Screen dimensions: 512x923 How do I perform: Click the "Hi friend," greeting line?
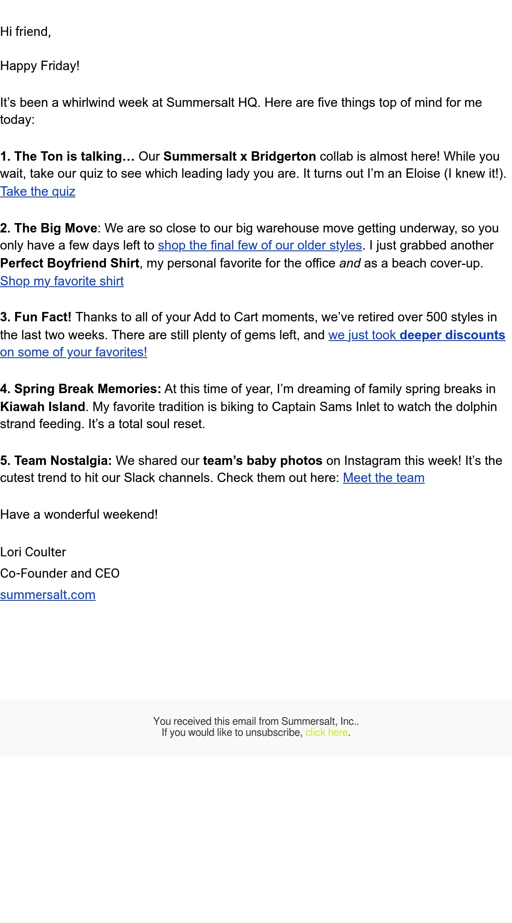click(x=26, y=32)
